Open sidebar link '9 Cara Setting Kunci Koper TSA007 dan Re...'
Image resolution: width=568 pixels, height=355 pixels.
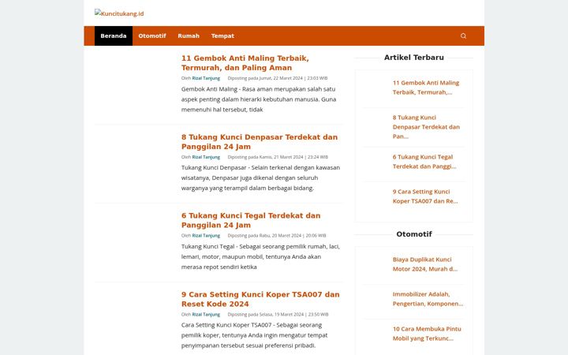click(x=425, y=196)
